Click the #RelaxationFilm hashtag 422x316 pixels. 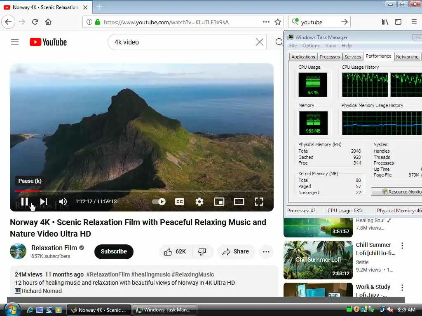(108, 274)
